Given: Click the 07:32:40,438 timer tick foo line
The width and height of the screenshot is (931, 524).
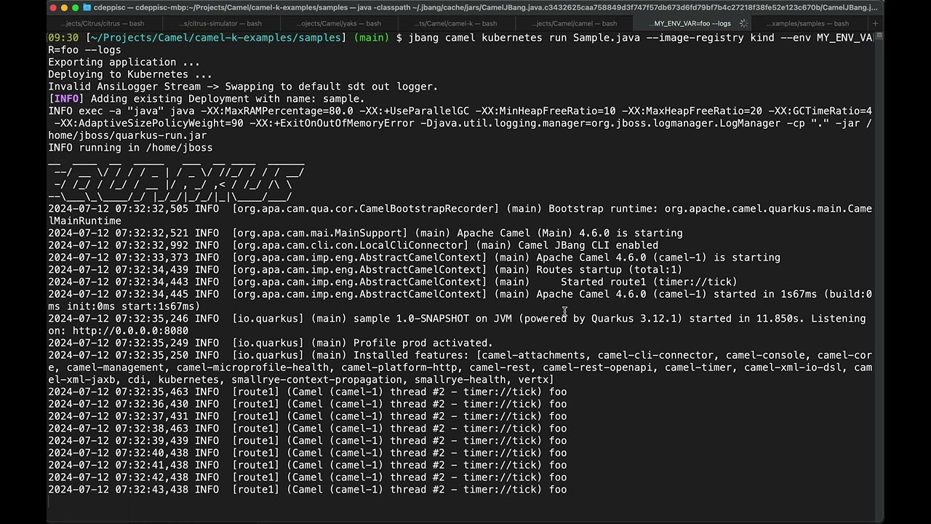Looking at the screenshot, I should point(307,453).
